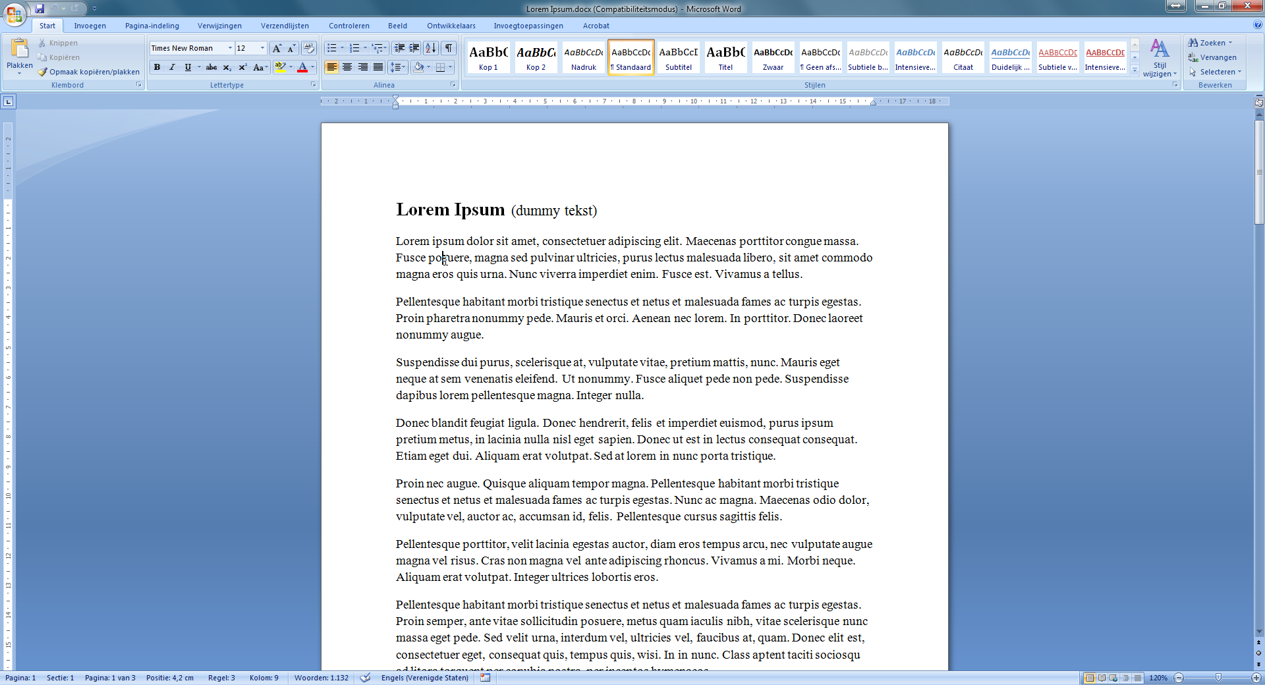Open the line spacing dropdown
Viewport: 1265px width, 685px height.
(x=398, y=67)
